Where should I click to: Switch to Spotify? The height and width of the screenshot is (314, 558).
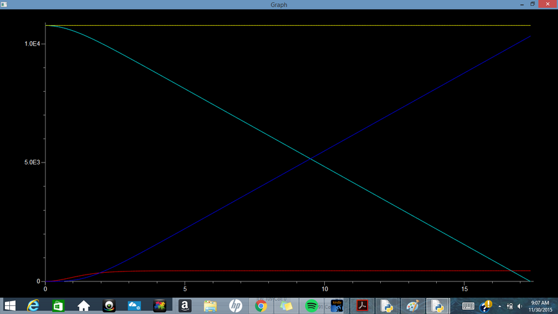pyautogui.click(x=311, y=305)
